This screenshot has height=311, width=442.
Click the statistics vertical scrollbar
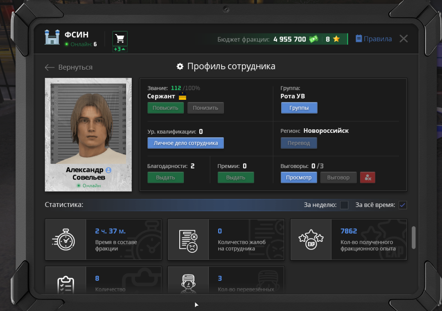(x=413, y=237)
